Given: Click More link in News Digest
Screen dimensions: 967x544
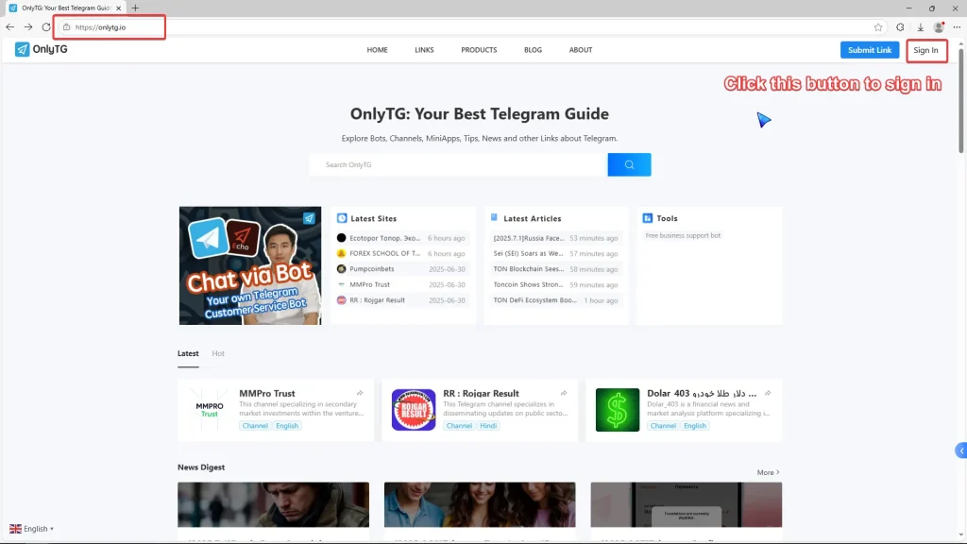Looking at the screenshot, I should tap(769, 472).
